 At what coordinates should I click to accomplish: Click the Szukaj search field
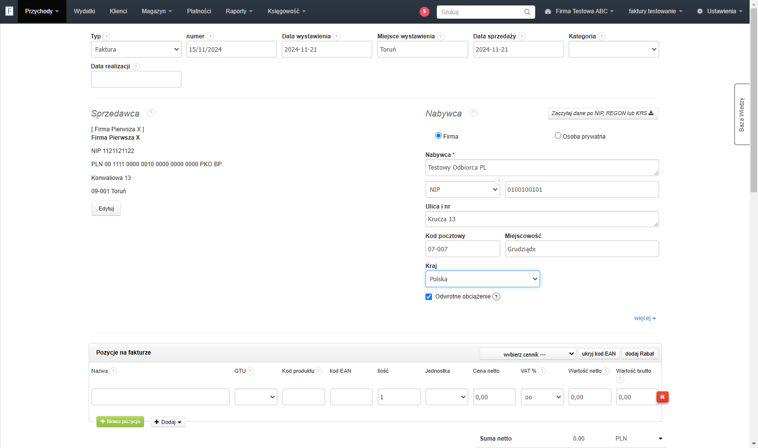[481, 12]
